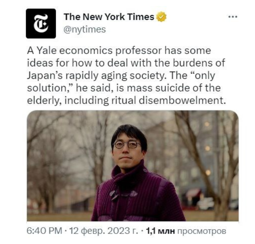Click the bold 1,1 млн number

click(161, 231)
